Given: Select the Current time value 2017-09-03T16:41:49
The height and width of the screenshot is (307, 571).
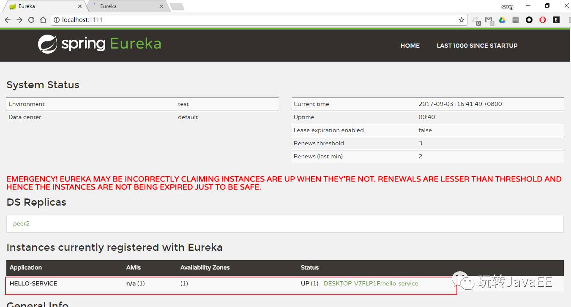Looking at the screenshot, I should (x=460, y=104).
